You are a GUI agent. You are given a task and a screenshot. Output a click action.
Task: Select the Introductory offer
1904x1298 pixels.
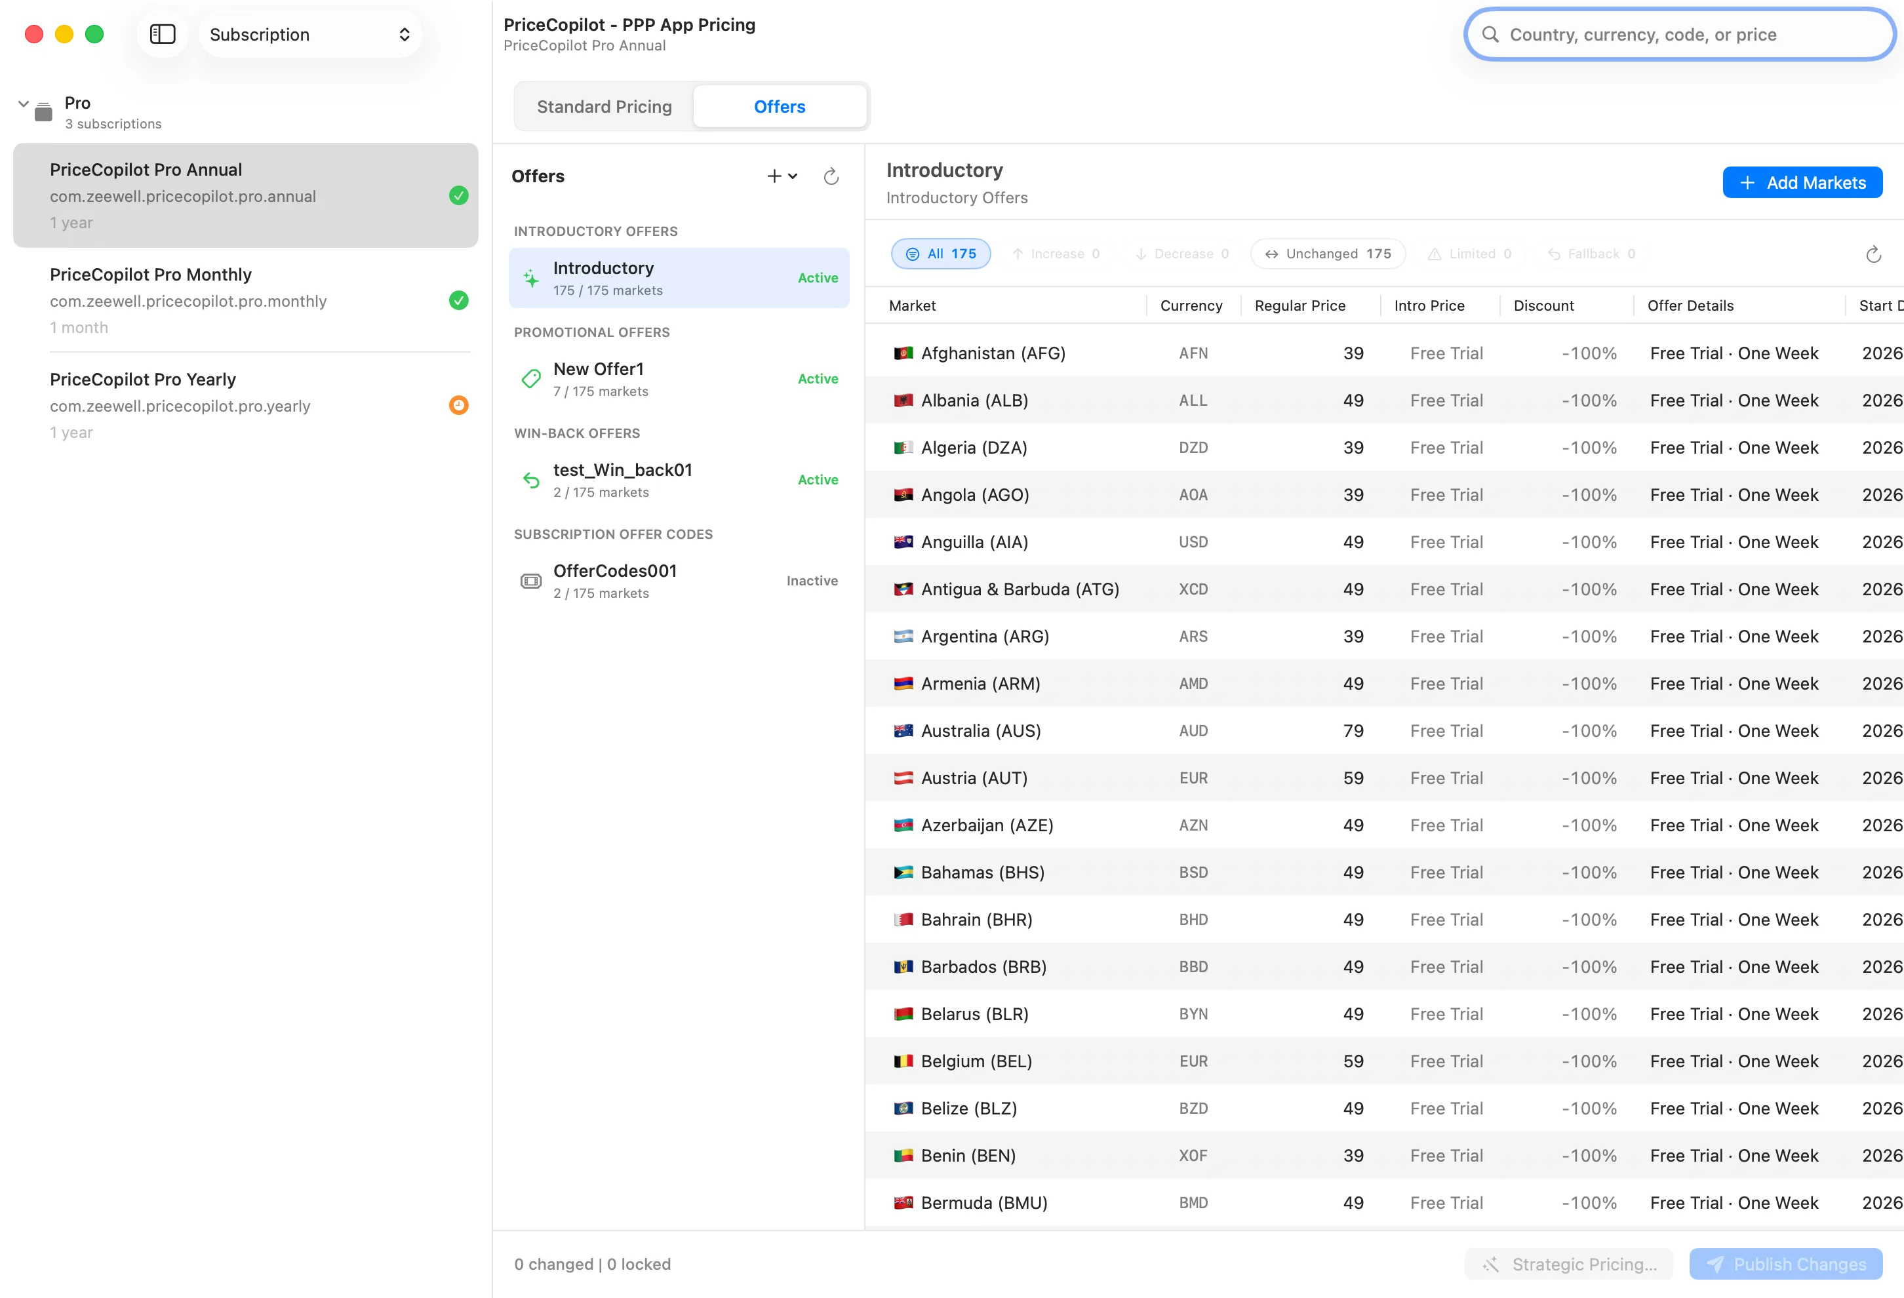pos(679,279)
